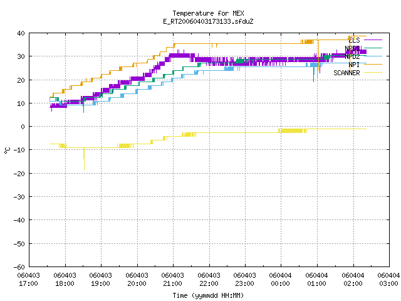Image resolution: width=401 pixels, height=301 pixels.
Task: Select the filename 'E_RT20060403173133.sfduZ' subtitle
Action: click(x=208, y=21)
